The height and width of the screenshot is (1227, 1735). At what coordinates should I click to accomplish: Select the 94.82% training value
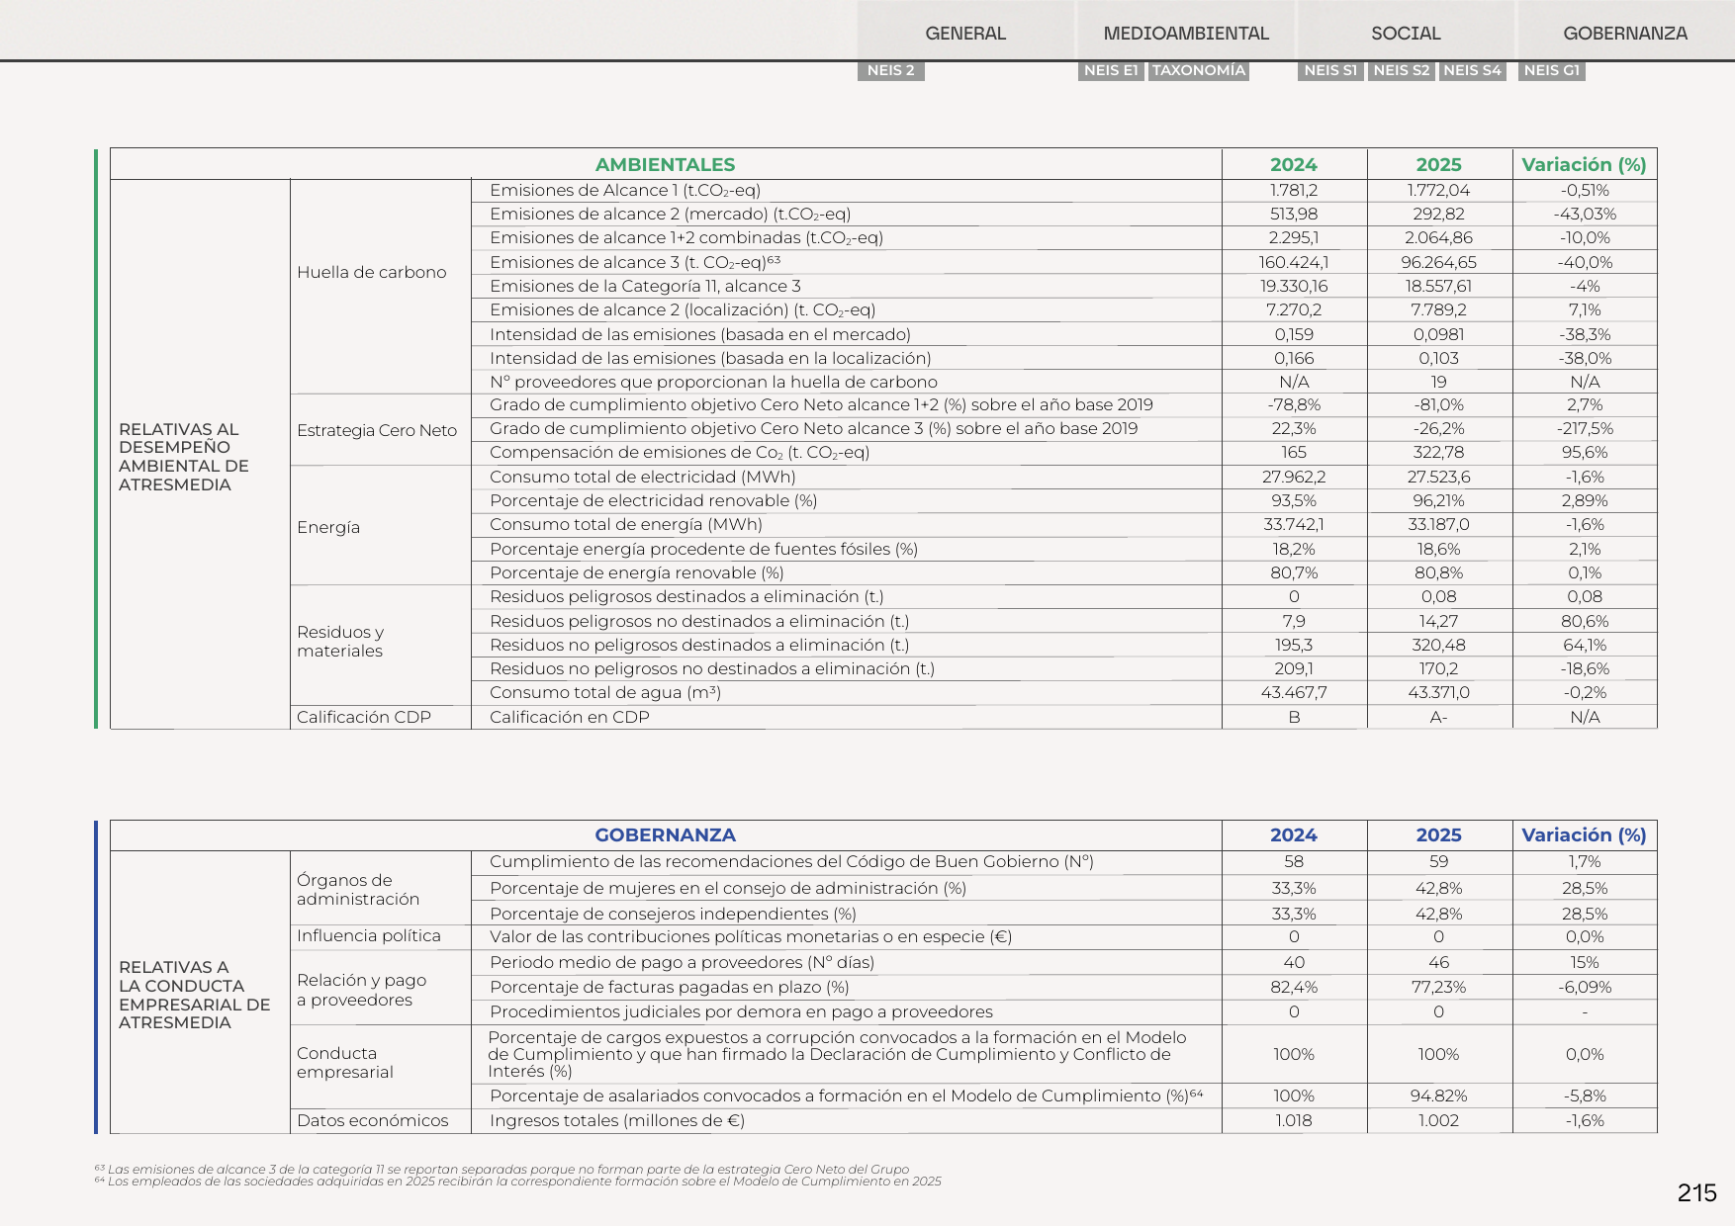pos(1438,1096)
